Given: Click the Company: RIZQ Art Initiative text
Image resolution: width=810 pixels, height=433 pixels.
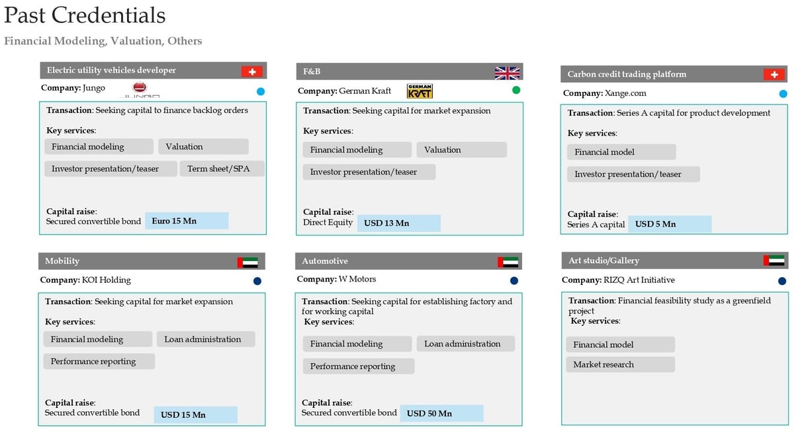Looking at the screenshot, I should coord(618,280).
